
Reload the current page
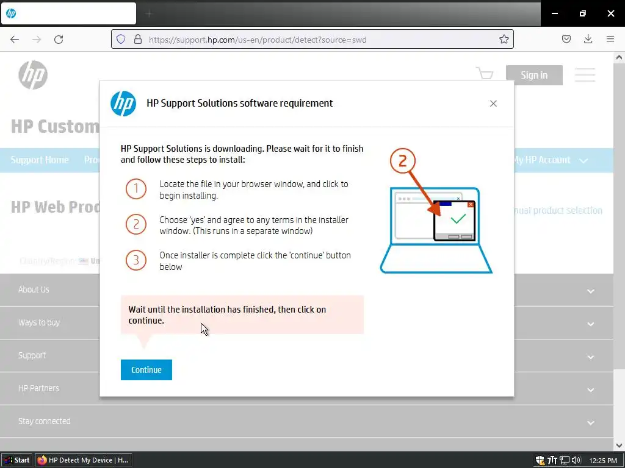[x=59, y=40]
